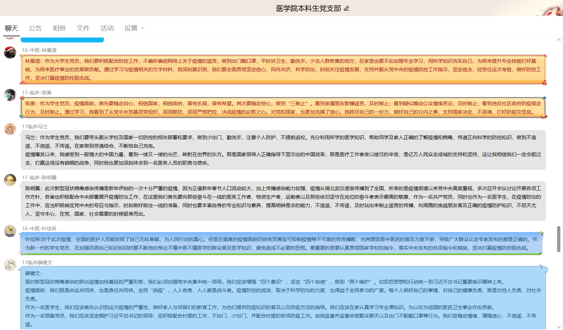Viewport: 563px width, 330px height.
Task: Click the chat vertical scrollbar thumb
Action: 559,239
